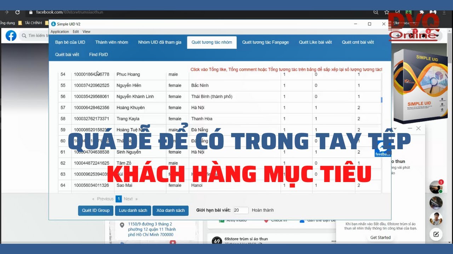Switch to Bạn bè của UID tab
Screen dimensions: 453x254
[70, 42]
